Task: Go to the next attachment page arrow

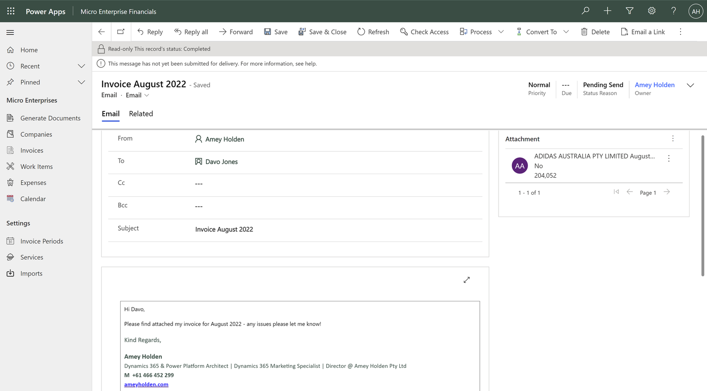Action: pos(666,191)
